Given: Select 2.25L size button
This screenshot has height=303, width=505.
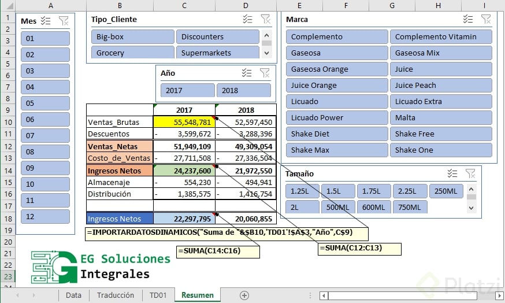Looking at the screenshot, I should pyautogui.click(x=410, y=191).
